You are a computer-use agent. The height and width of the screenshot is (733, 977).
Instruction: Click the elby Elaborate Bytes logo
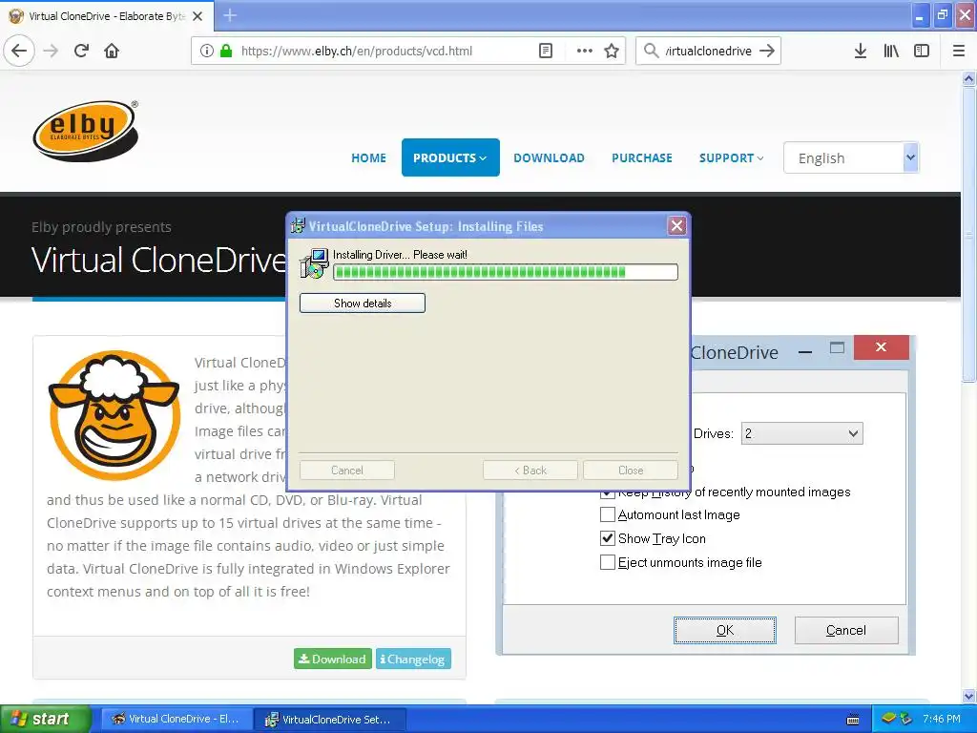[86, 130]
